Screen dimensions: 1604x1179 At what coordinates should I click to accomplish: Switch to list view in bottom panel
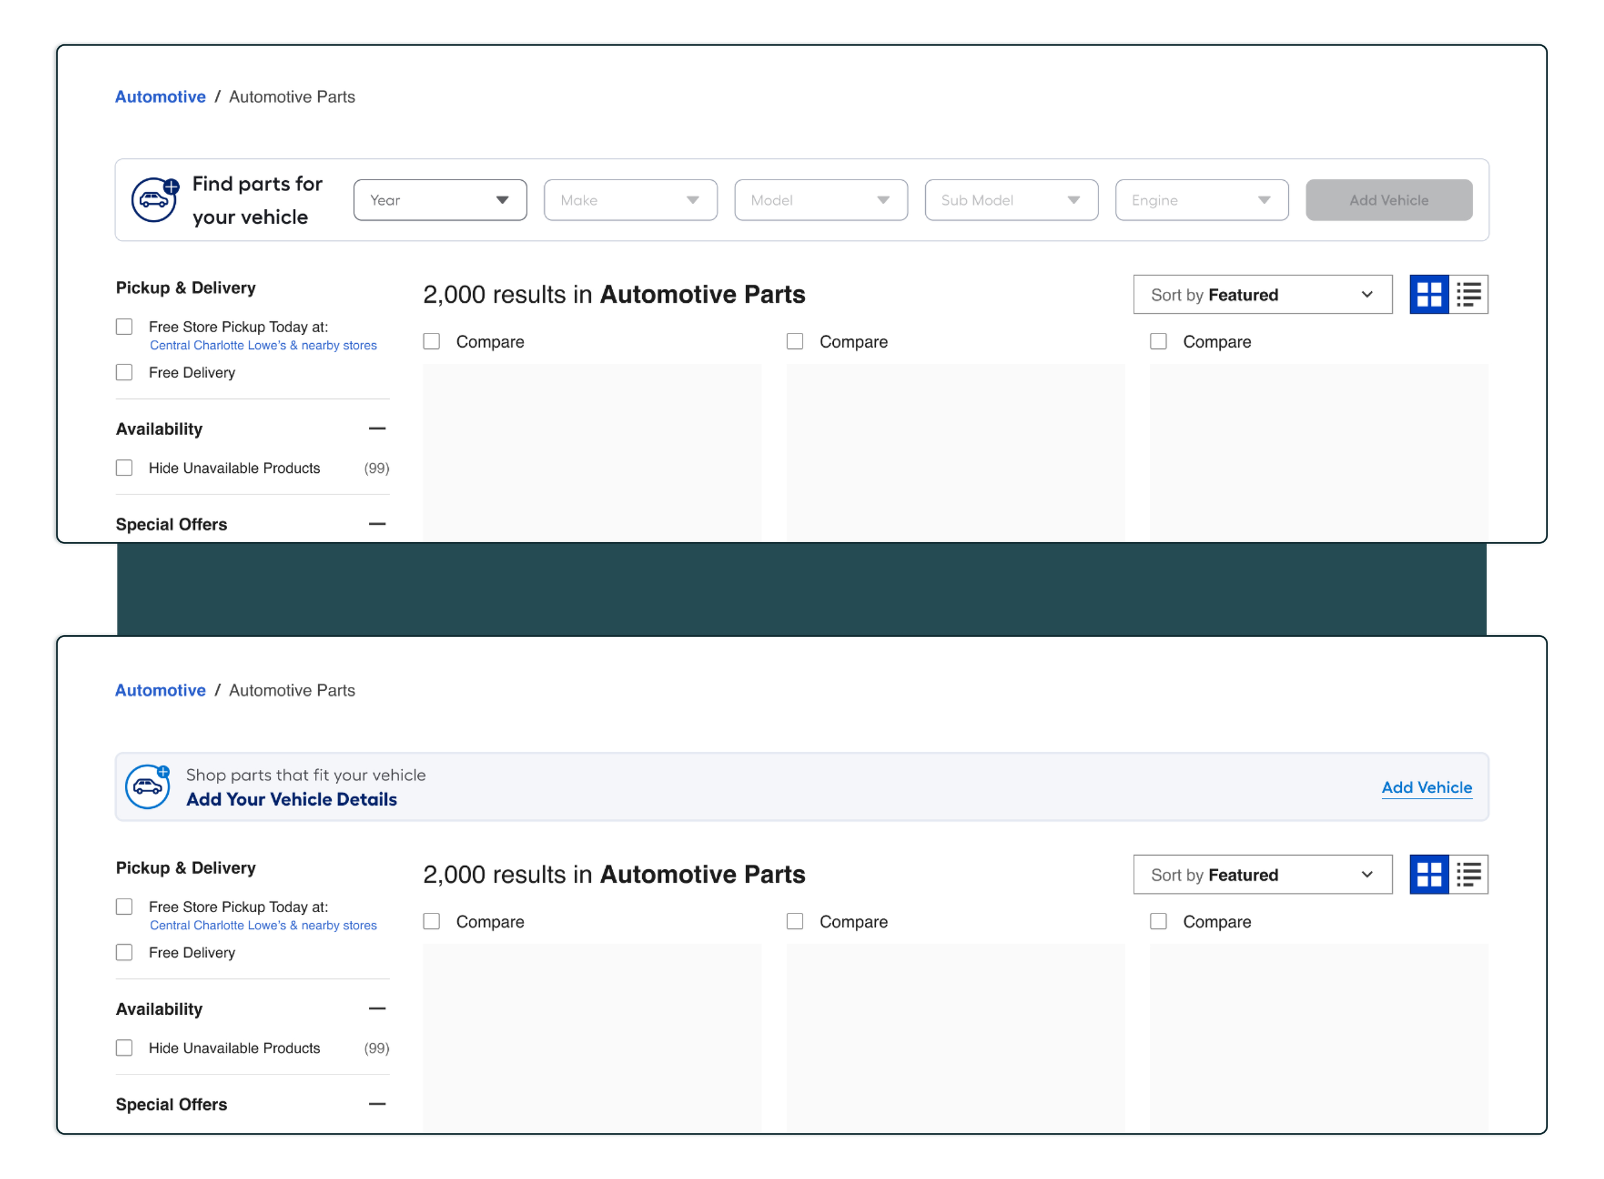tap(1469, 874)
